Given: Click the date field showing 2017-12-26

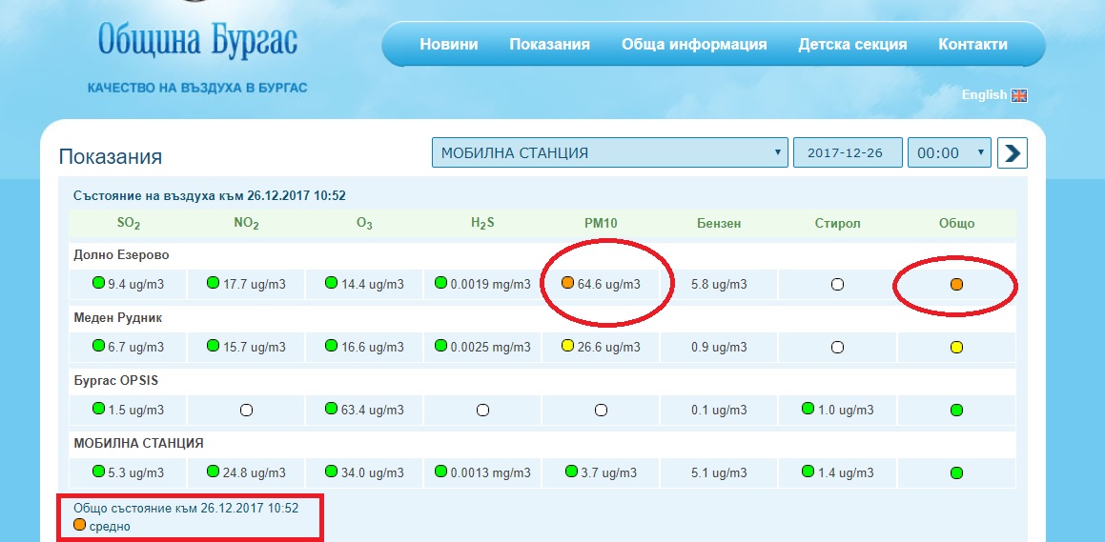Looking at the screenshot, I should [x=848, y=152].
